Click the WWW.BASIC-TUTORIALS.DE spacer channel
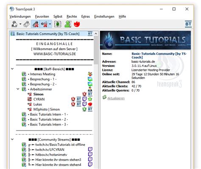The height and width of the screenshot is (169, 201). (x=55, y=54)
